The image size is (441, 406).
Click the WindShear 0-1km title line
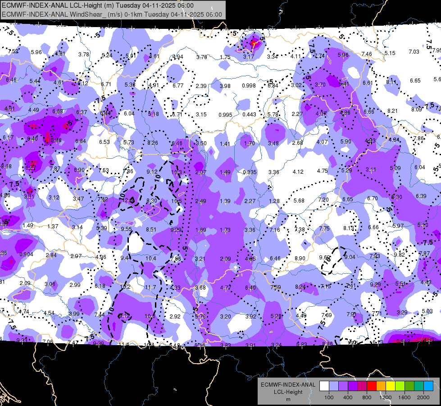click(x=112, y=14)
